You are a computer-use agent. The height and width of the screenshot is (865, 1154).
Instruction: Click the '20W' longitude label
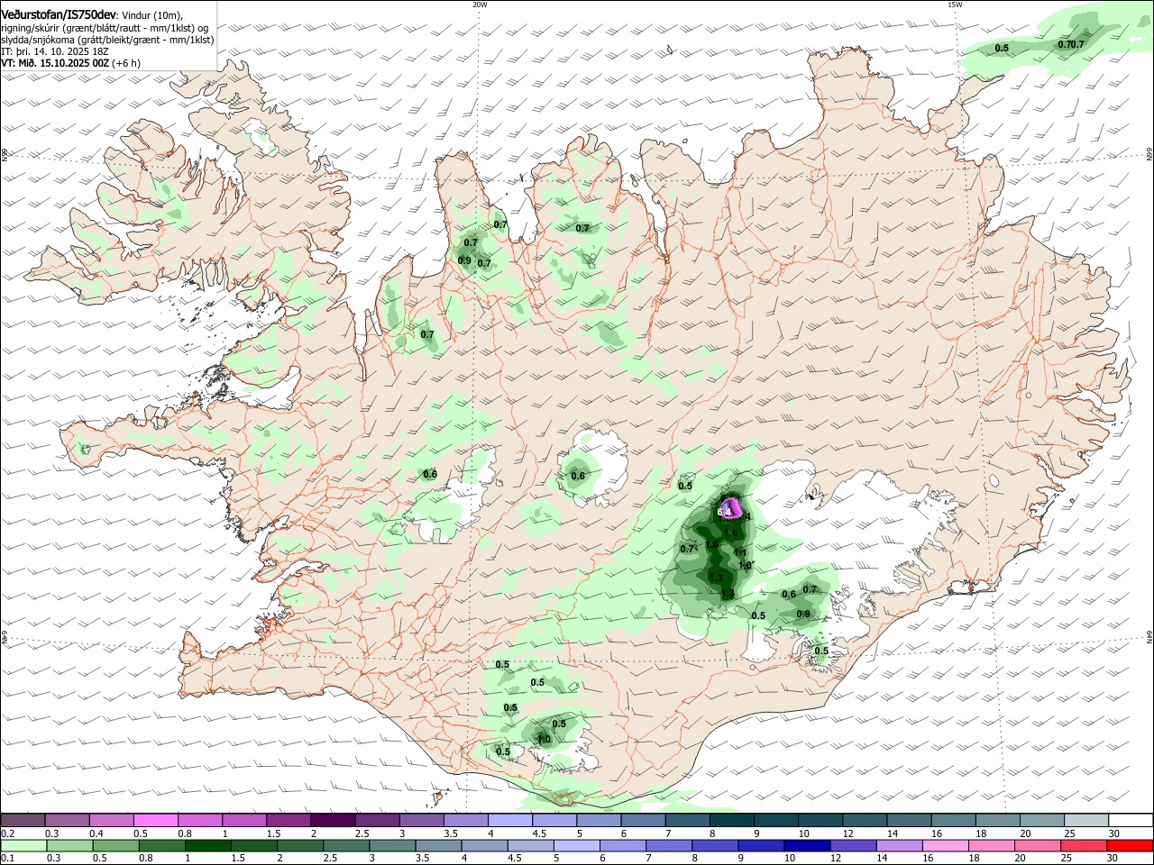pos(480,5)
